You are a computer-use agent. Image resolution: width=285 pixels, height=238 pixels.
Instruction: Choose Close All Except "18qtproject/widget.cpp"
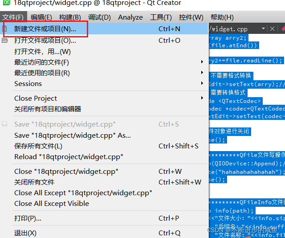pos(104,193)
